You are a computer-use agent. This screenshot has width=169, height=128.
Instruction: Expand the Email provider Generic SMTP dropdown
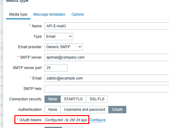[63, 47]
